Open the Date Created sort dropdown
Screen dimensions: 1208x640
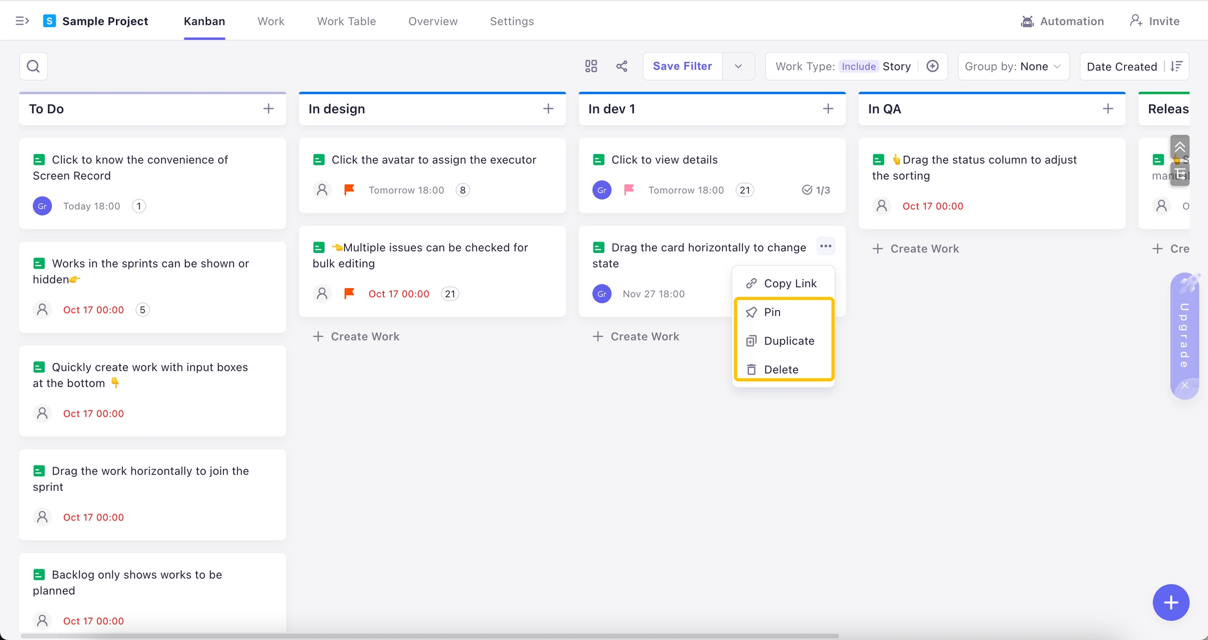coord(1121,67)
